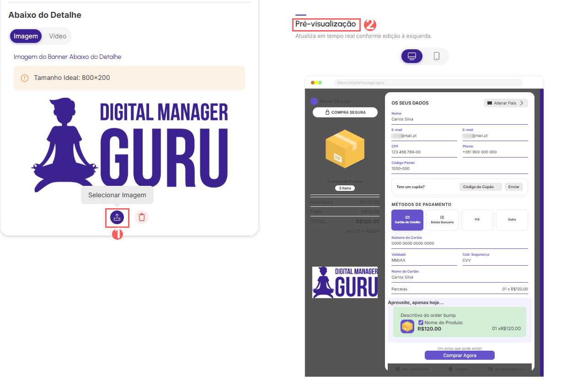Click the first E-mail field in preview
Screen dimensions: 561x389
pyautogui.click(x=424, y=134)
